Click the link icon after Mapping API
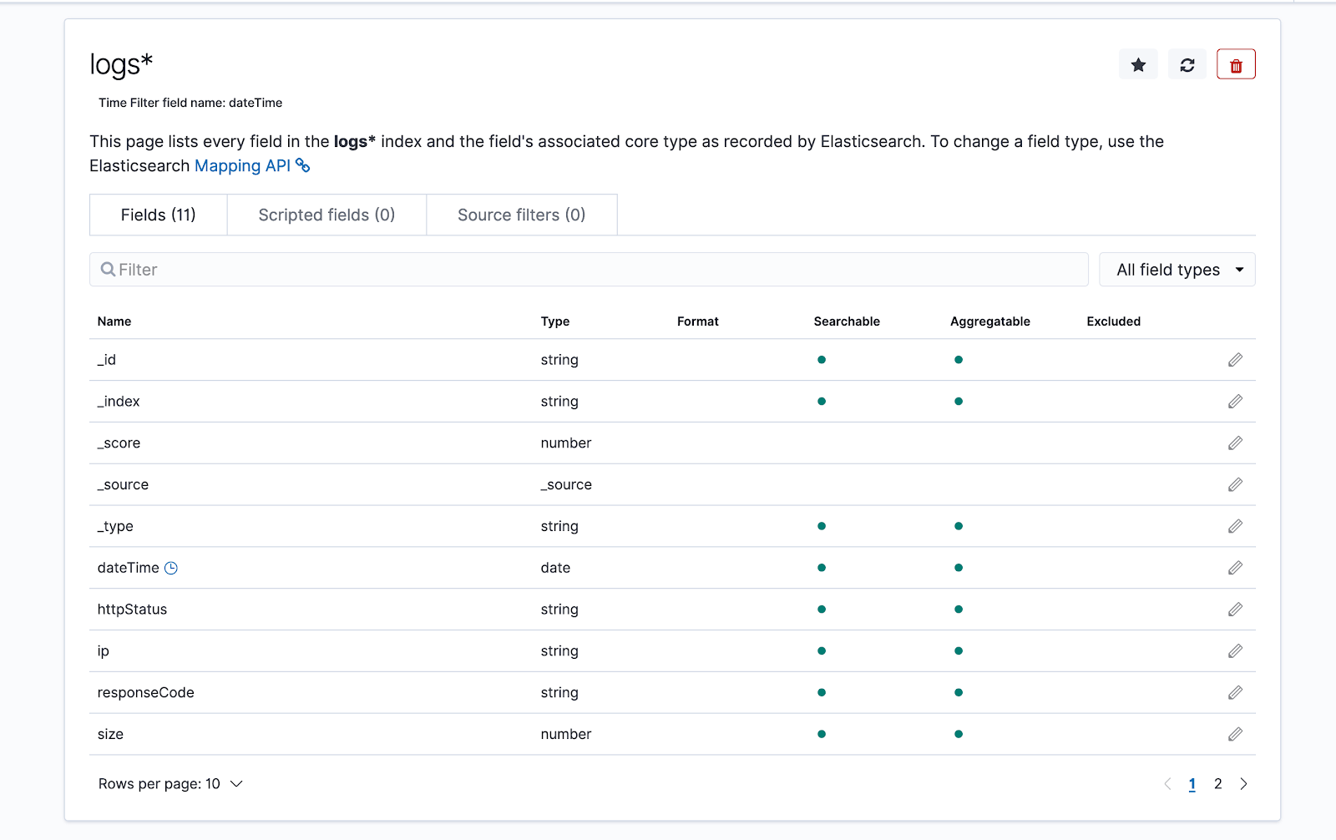 (303, 166)
